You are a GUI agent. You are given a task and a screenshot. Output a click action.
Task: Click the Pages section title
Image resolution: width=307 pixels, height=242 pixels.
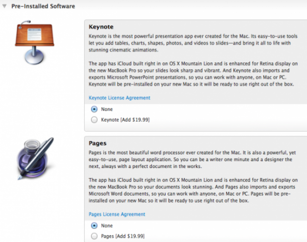(x=97, y=143)
